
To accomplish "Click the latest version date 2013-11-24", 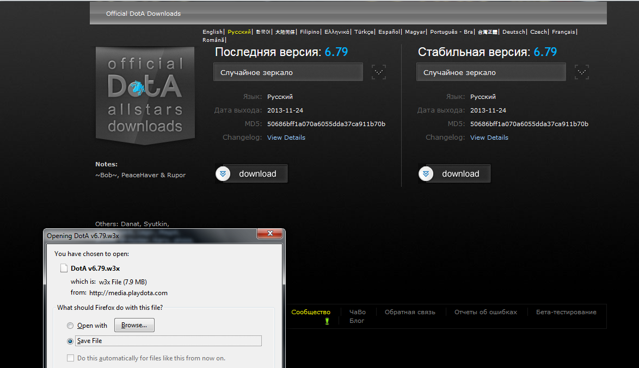I will click(x=285, y=110).
